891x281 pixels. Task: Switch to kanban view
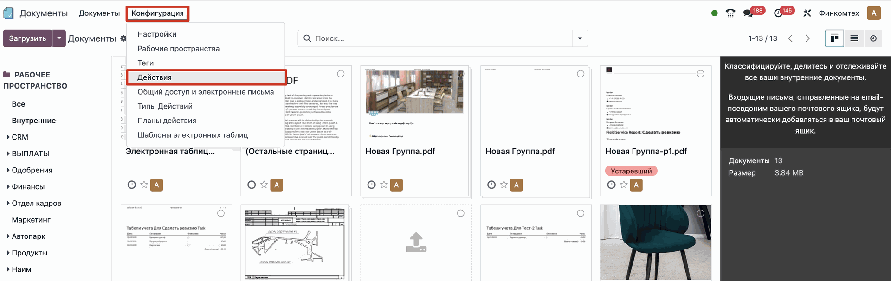(834, 38)
